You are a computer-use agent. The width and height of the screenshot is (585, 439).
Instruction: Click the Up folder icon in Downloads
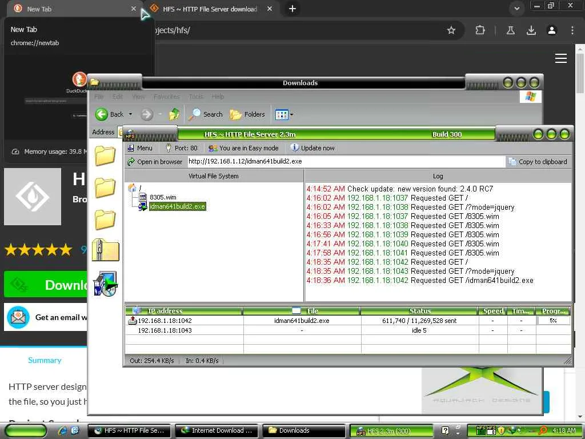pos(174,114)
